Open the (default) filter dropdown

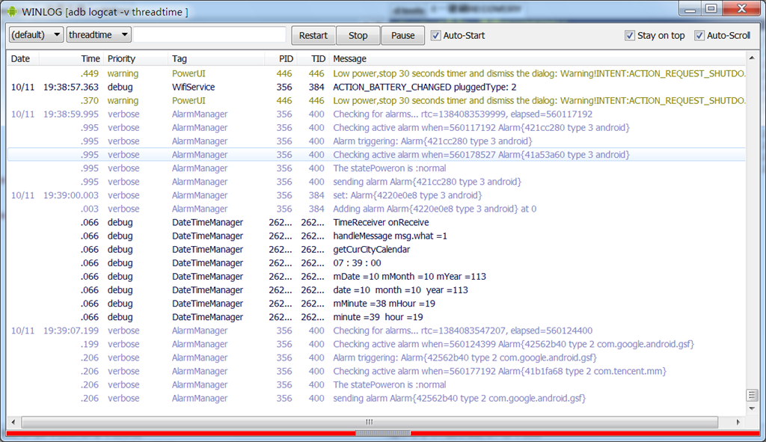pos(36,35)
